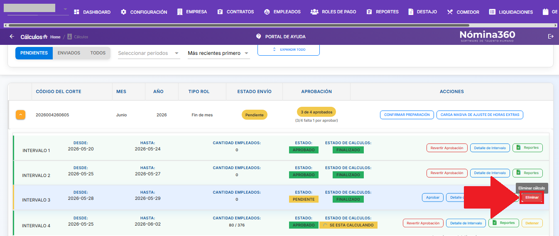Open the Comedor menu item
559x236 pixels.
pyautogui.click(x=463, y=12)
